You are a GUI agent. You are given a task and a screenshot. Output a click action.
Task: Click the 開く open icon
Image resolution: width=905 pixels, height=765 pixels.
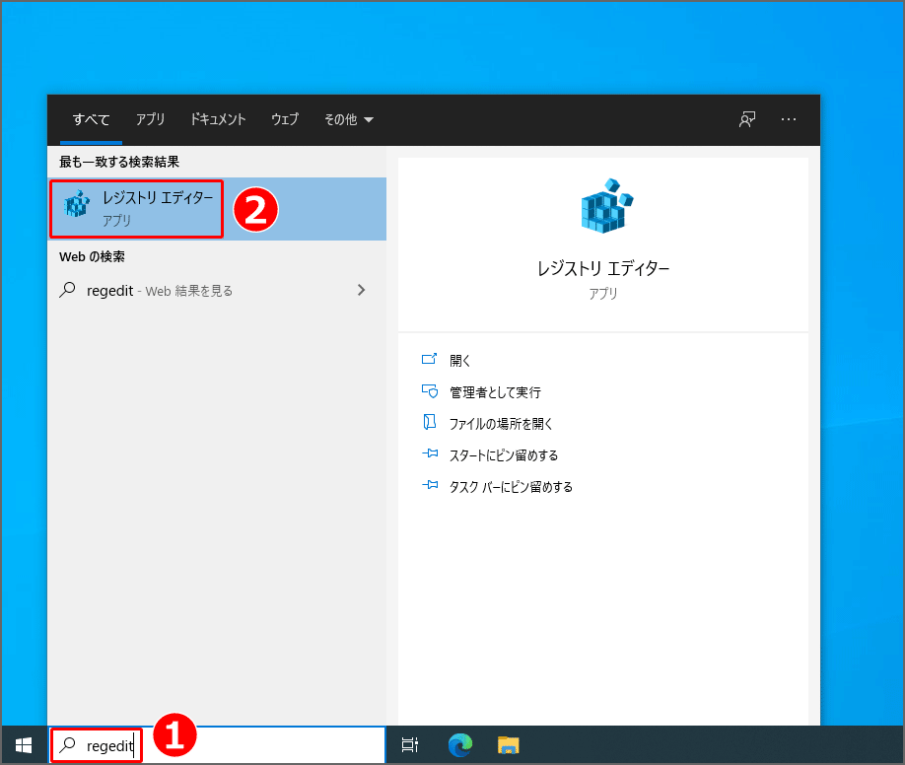pos(430,359)
